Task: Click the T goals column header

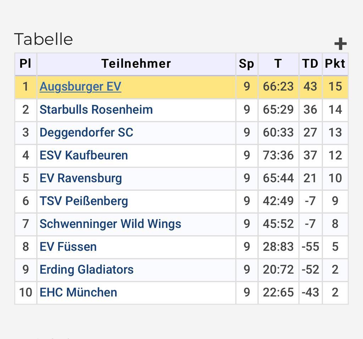Action: click(278, 64)
